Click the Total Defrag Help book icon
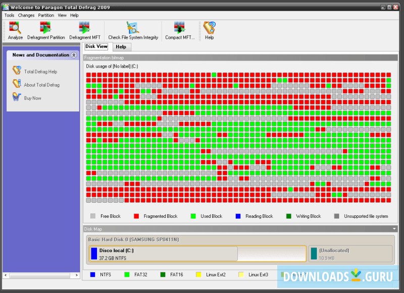Viewport: 404px width, 293px height. pos(17,70)
